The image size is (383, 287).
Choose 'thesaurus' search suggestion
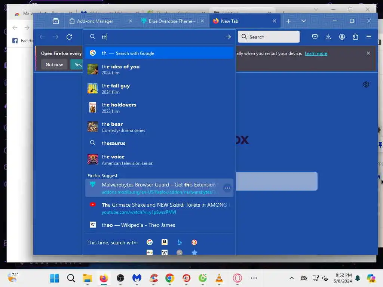[x=159, y=143]
